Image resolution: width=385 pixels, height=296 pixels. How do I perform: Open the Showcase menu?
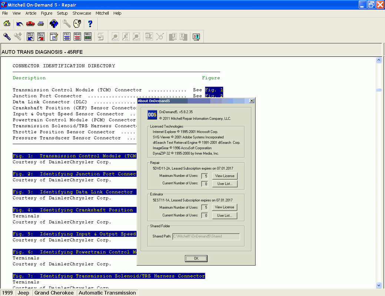tap(82, 13)
